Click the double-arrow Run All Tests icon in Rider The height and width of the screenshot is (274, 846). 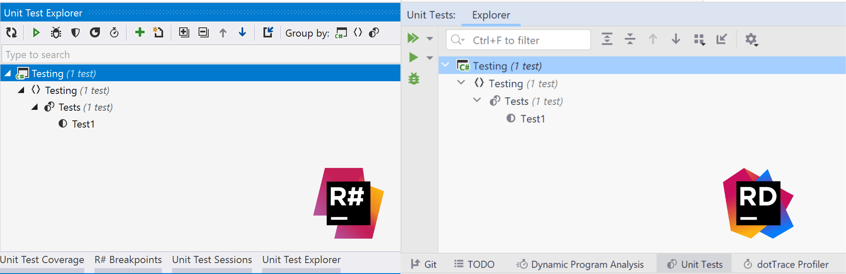tap(413, 38)
